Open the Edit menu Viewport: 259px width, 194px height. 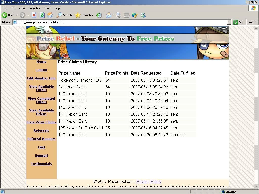pyautogui.click(x=13, y=8)
